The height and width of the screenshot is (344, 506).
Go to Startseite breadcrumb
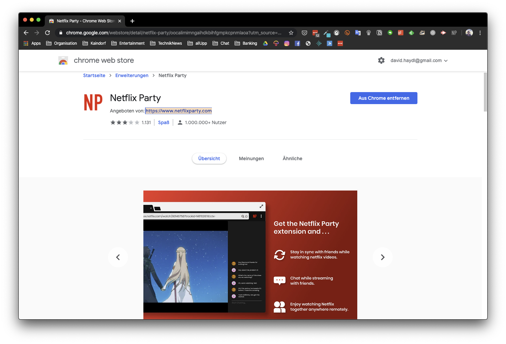tap(94, 75)
